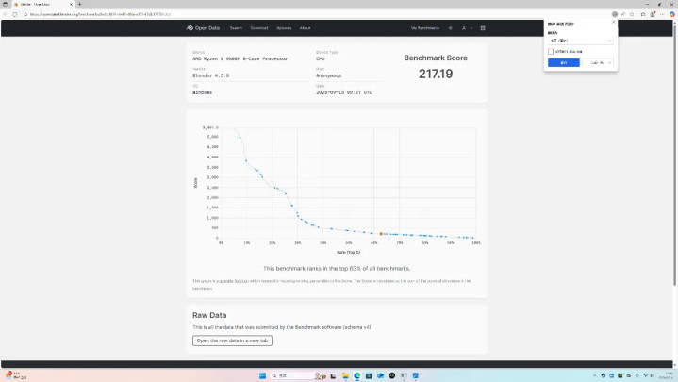Viewport: 678px width, 382px height.
Task: Open the dropdown arrow beside the grey popup button
Action: point(610,63)
